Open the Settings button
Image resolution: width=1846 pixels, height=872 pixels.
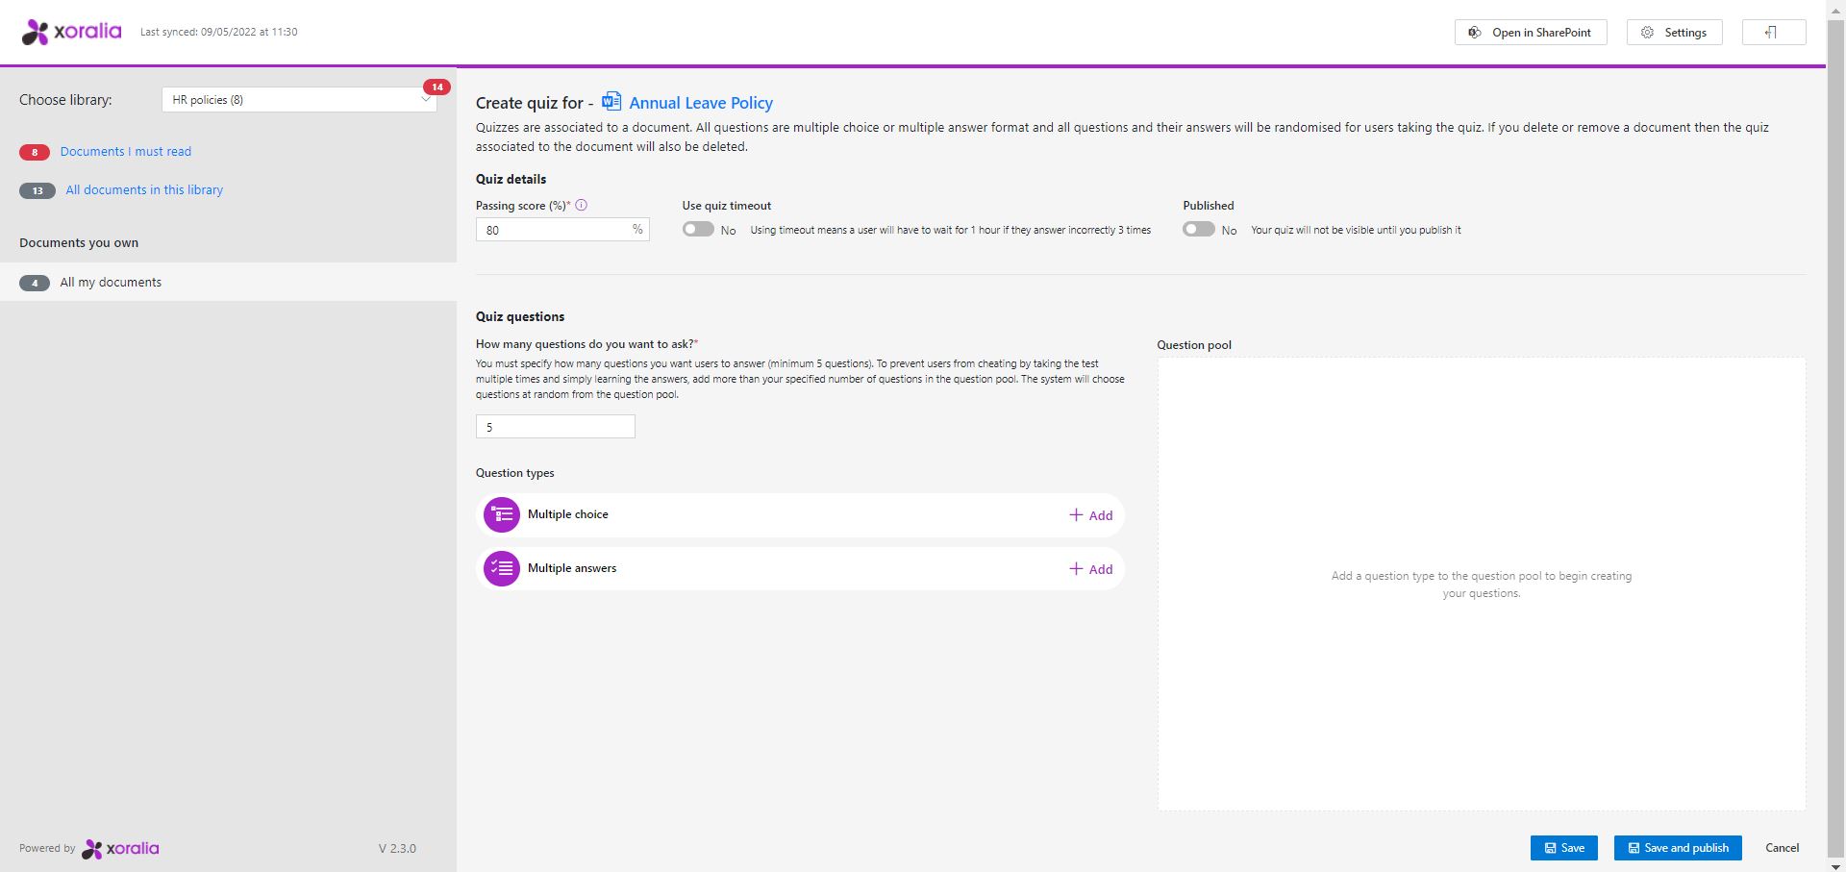pyautogui.click(x=1675, y=33)
